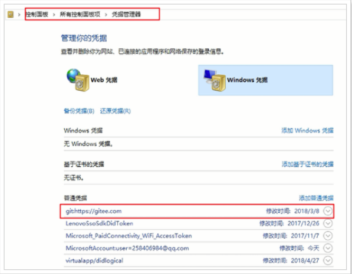Viewport: 352px width, 274px height.
Task: Click the Control Panel icon in address bar
Action: [x=11, y=14]
